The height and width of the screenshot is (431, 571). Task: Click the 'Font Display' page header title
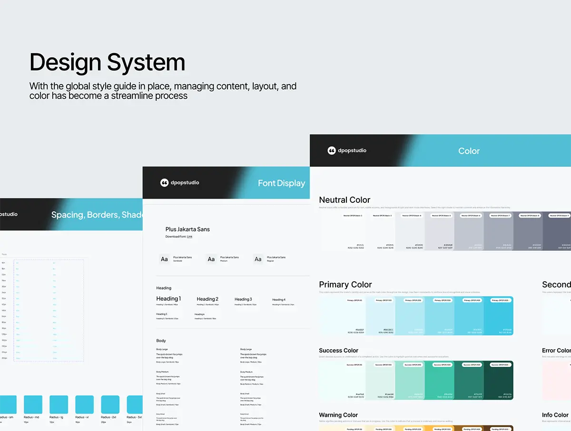point(281,183)
